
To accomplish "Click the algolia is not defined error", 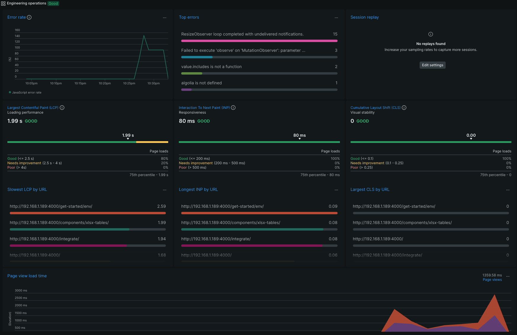I will (201, 83).
